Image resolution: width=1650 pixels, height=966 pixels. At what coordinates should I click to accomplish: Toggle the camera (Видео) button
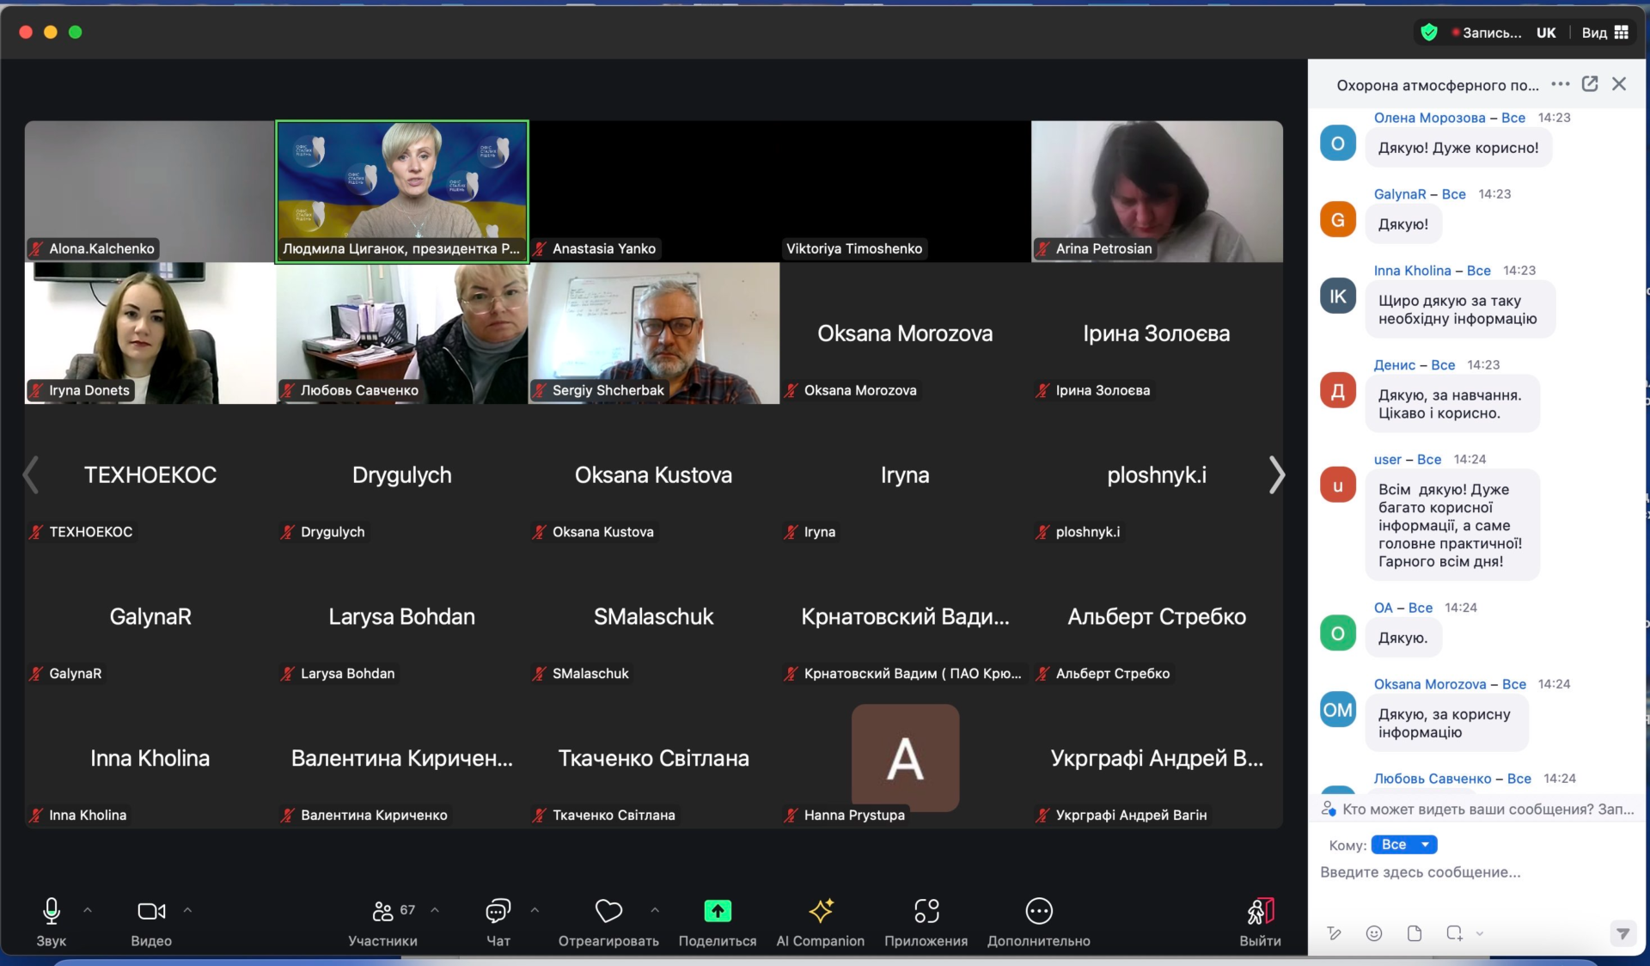[x=151, y=912]
